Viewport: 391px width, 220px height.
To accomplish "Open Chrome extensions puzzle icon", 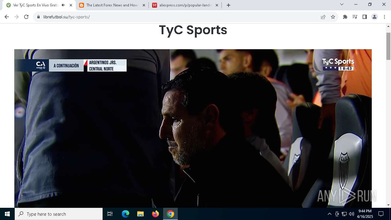I will 345,17.
